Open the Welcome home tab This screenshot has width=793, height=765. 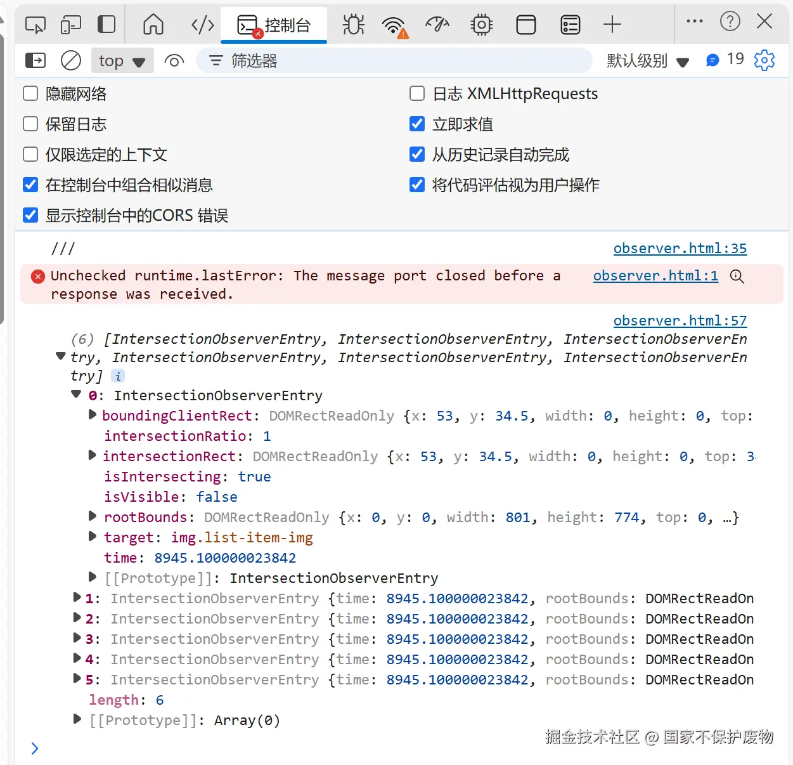pos(153,25)
